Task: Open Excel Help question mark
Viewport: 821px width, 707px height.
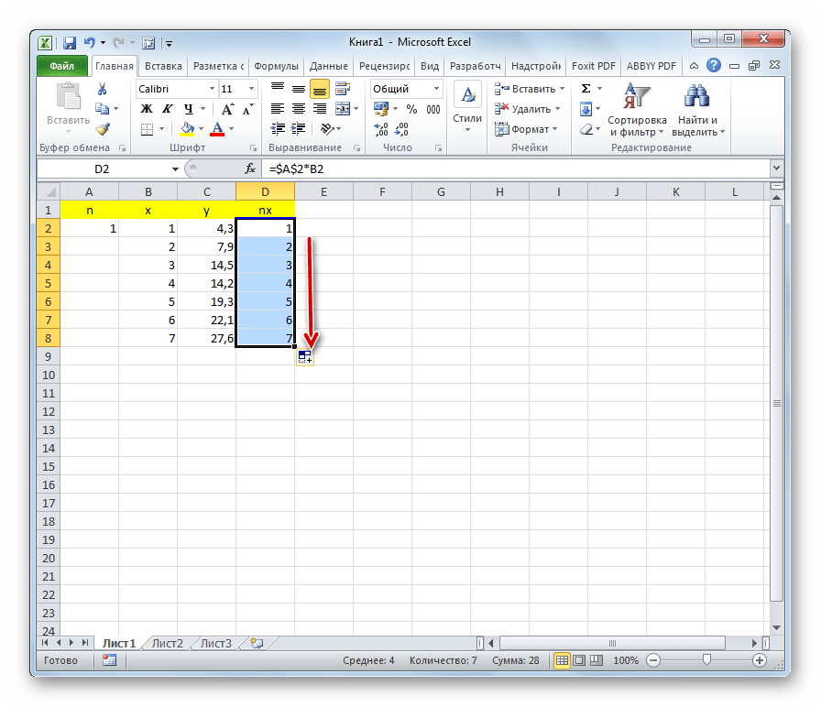Action: (713, 65)
